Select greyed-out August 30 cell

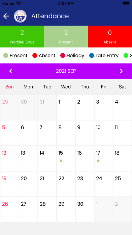[28, 107]
